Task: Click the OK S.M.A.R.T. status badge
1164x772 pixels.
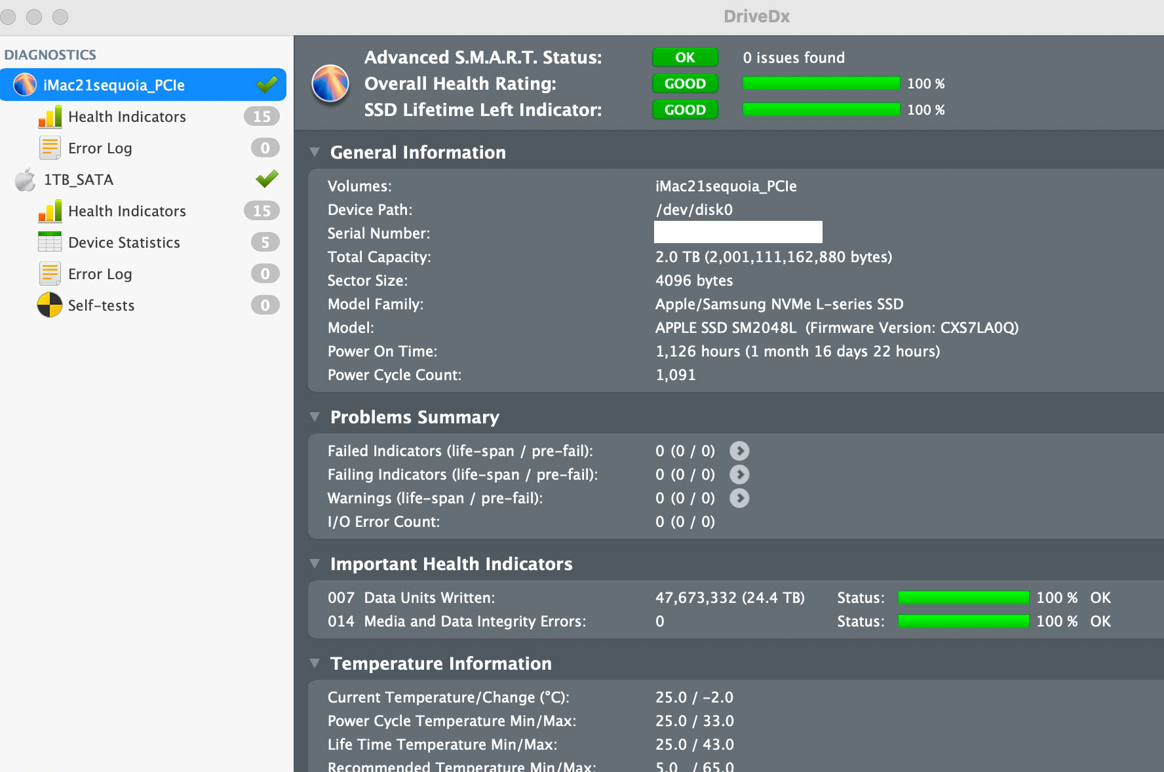Action: (685, 58)
